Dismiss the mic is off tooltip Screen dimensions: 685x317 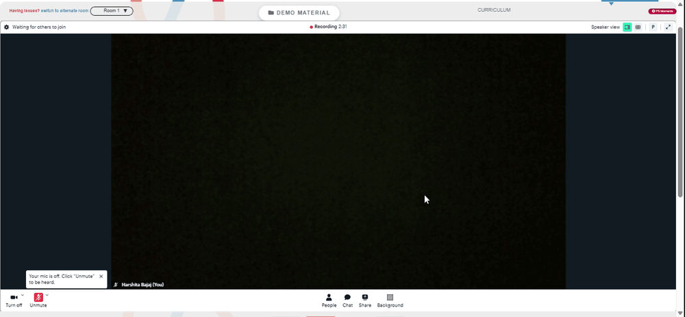[x=101, y=277]
